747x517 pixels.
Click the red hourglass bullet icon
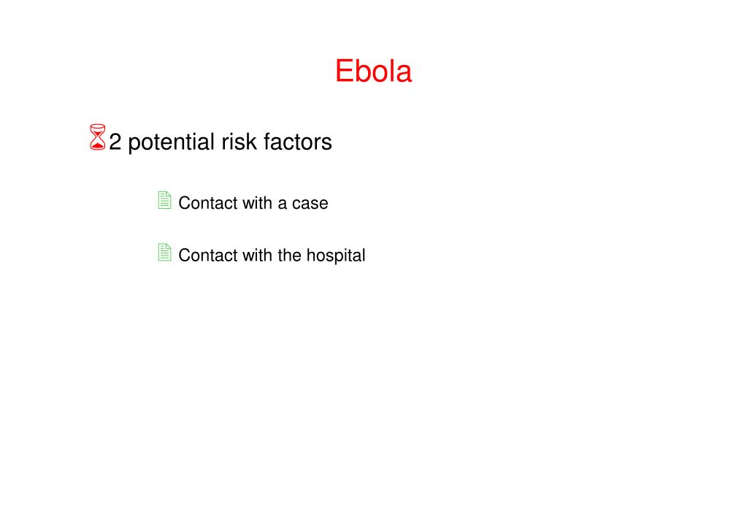pyautogui.click(x=98, y=137)
